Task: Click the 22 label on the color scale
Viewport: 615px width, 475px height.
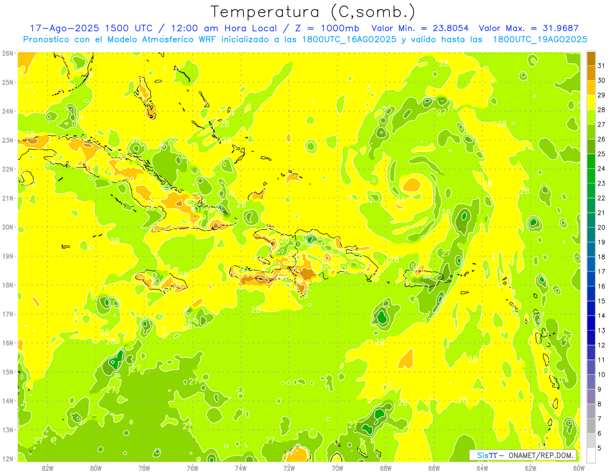Action: [x=602, y=198]
